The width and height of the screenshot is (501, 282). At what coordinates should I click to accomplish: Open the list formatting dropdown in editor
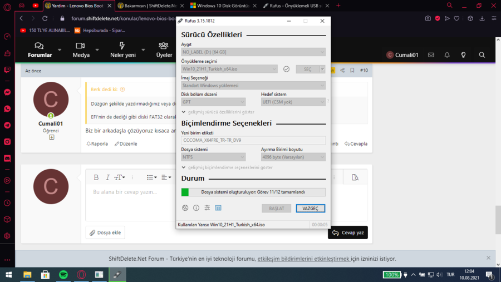[x=152, y=177]
